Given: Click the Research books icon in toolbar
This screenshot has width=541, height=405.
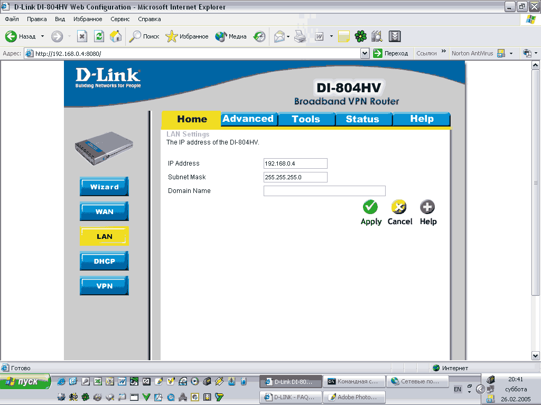Looking at the screenshot, I should coord(377,36).
